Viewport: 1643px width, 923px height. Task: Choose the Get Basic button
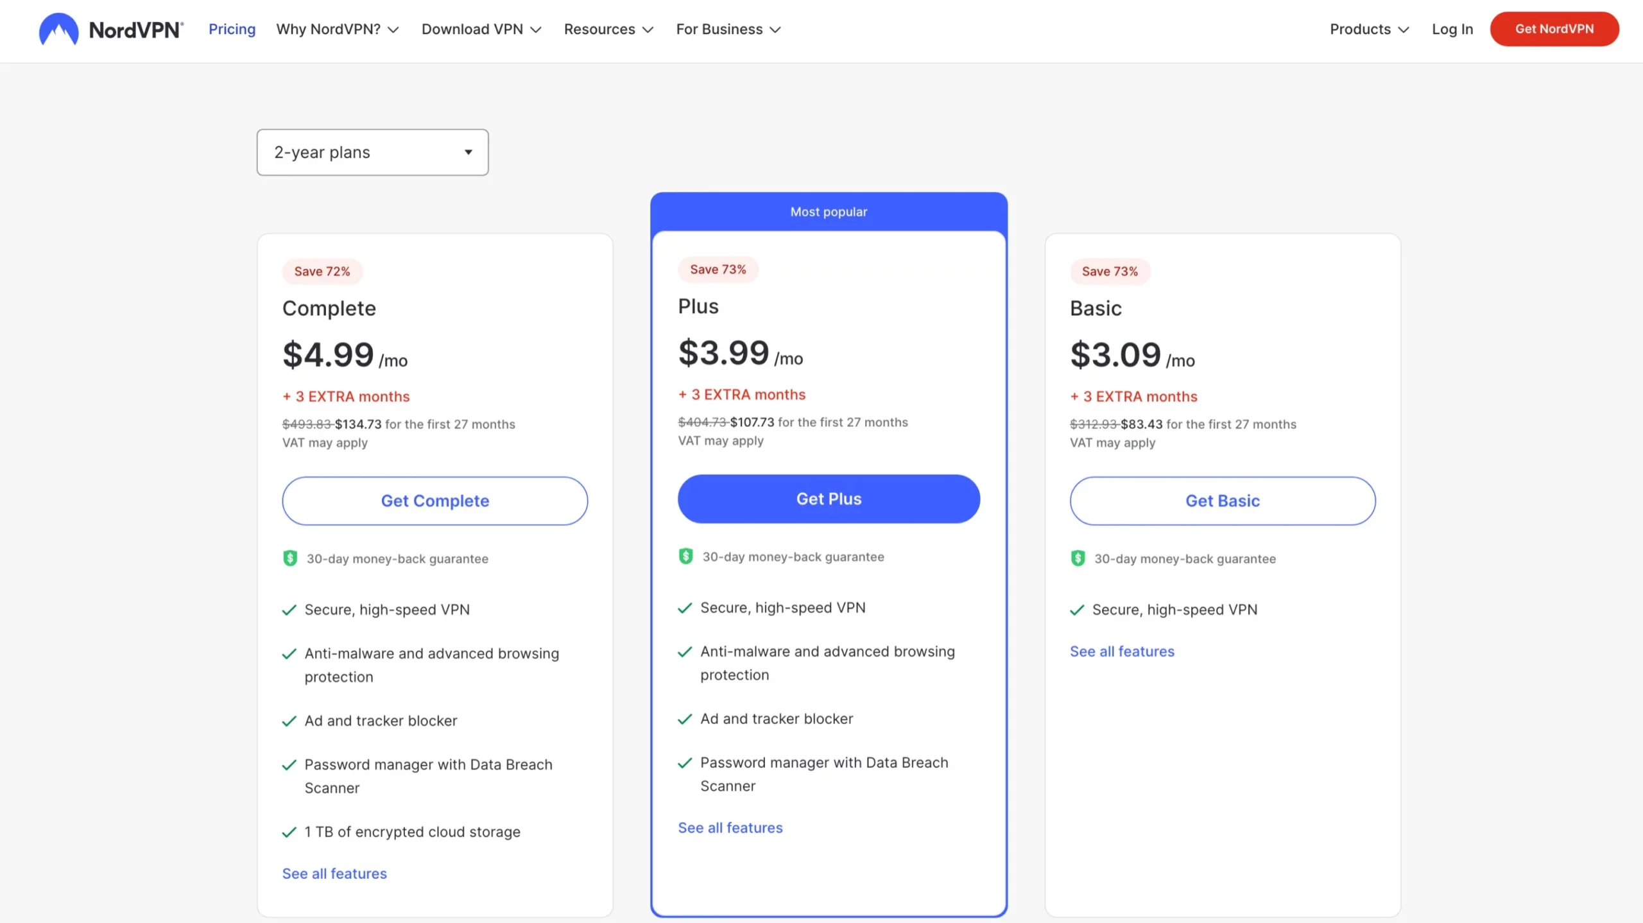coord(1222,501)
